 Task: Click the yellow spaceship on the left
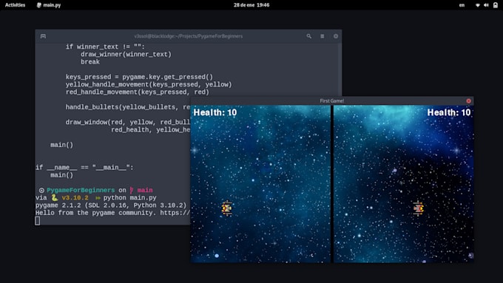(227, 208)
